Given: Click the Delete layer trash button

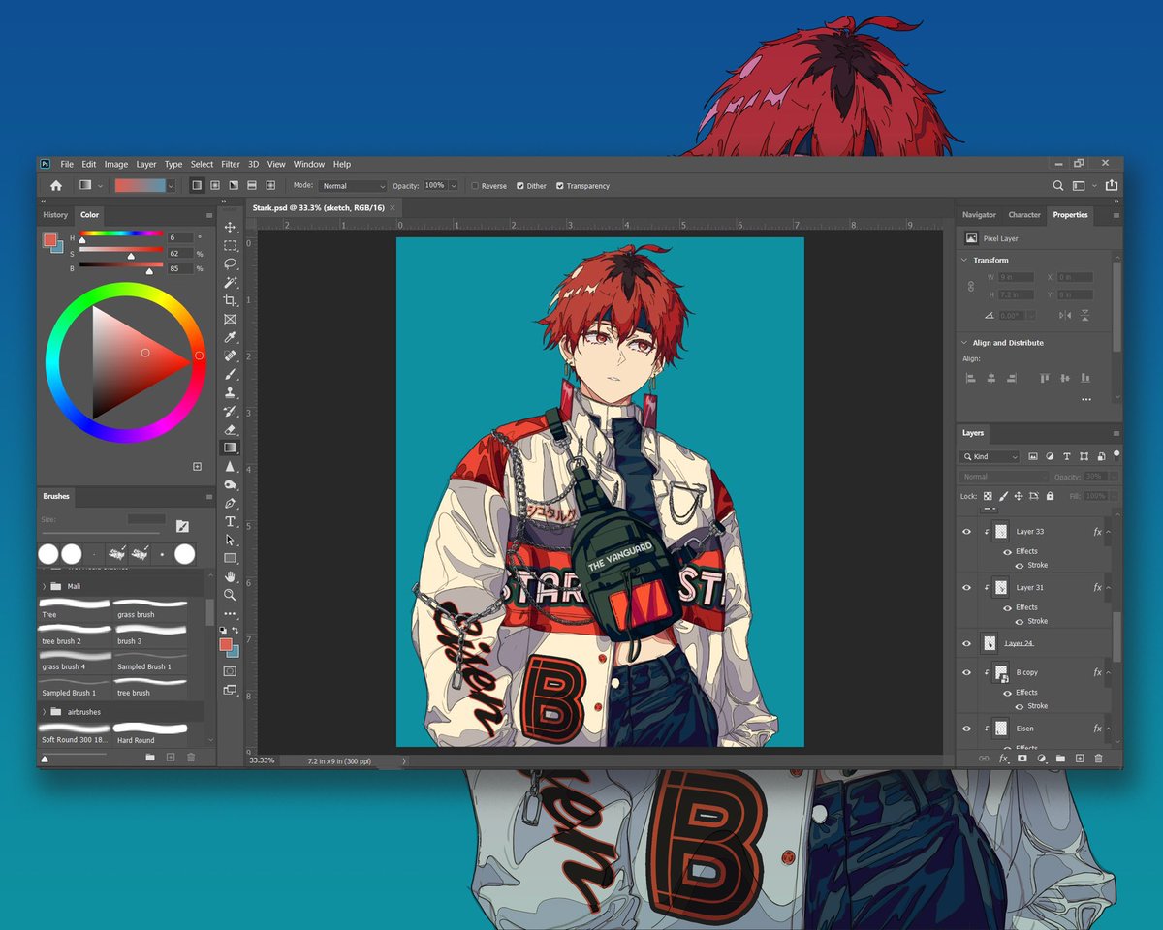Looking at the screenshot, I should [1097, 758].
